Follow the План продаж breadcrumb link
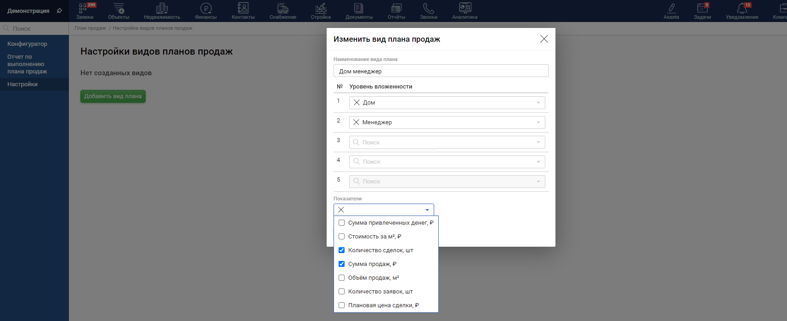787x321 pixels. tap(90, 28)
